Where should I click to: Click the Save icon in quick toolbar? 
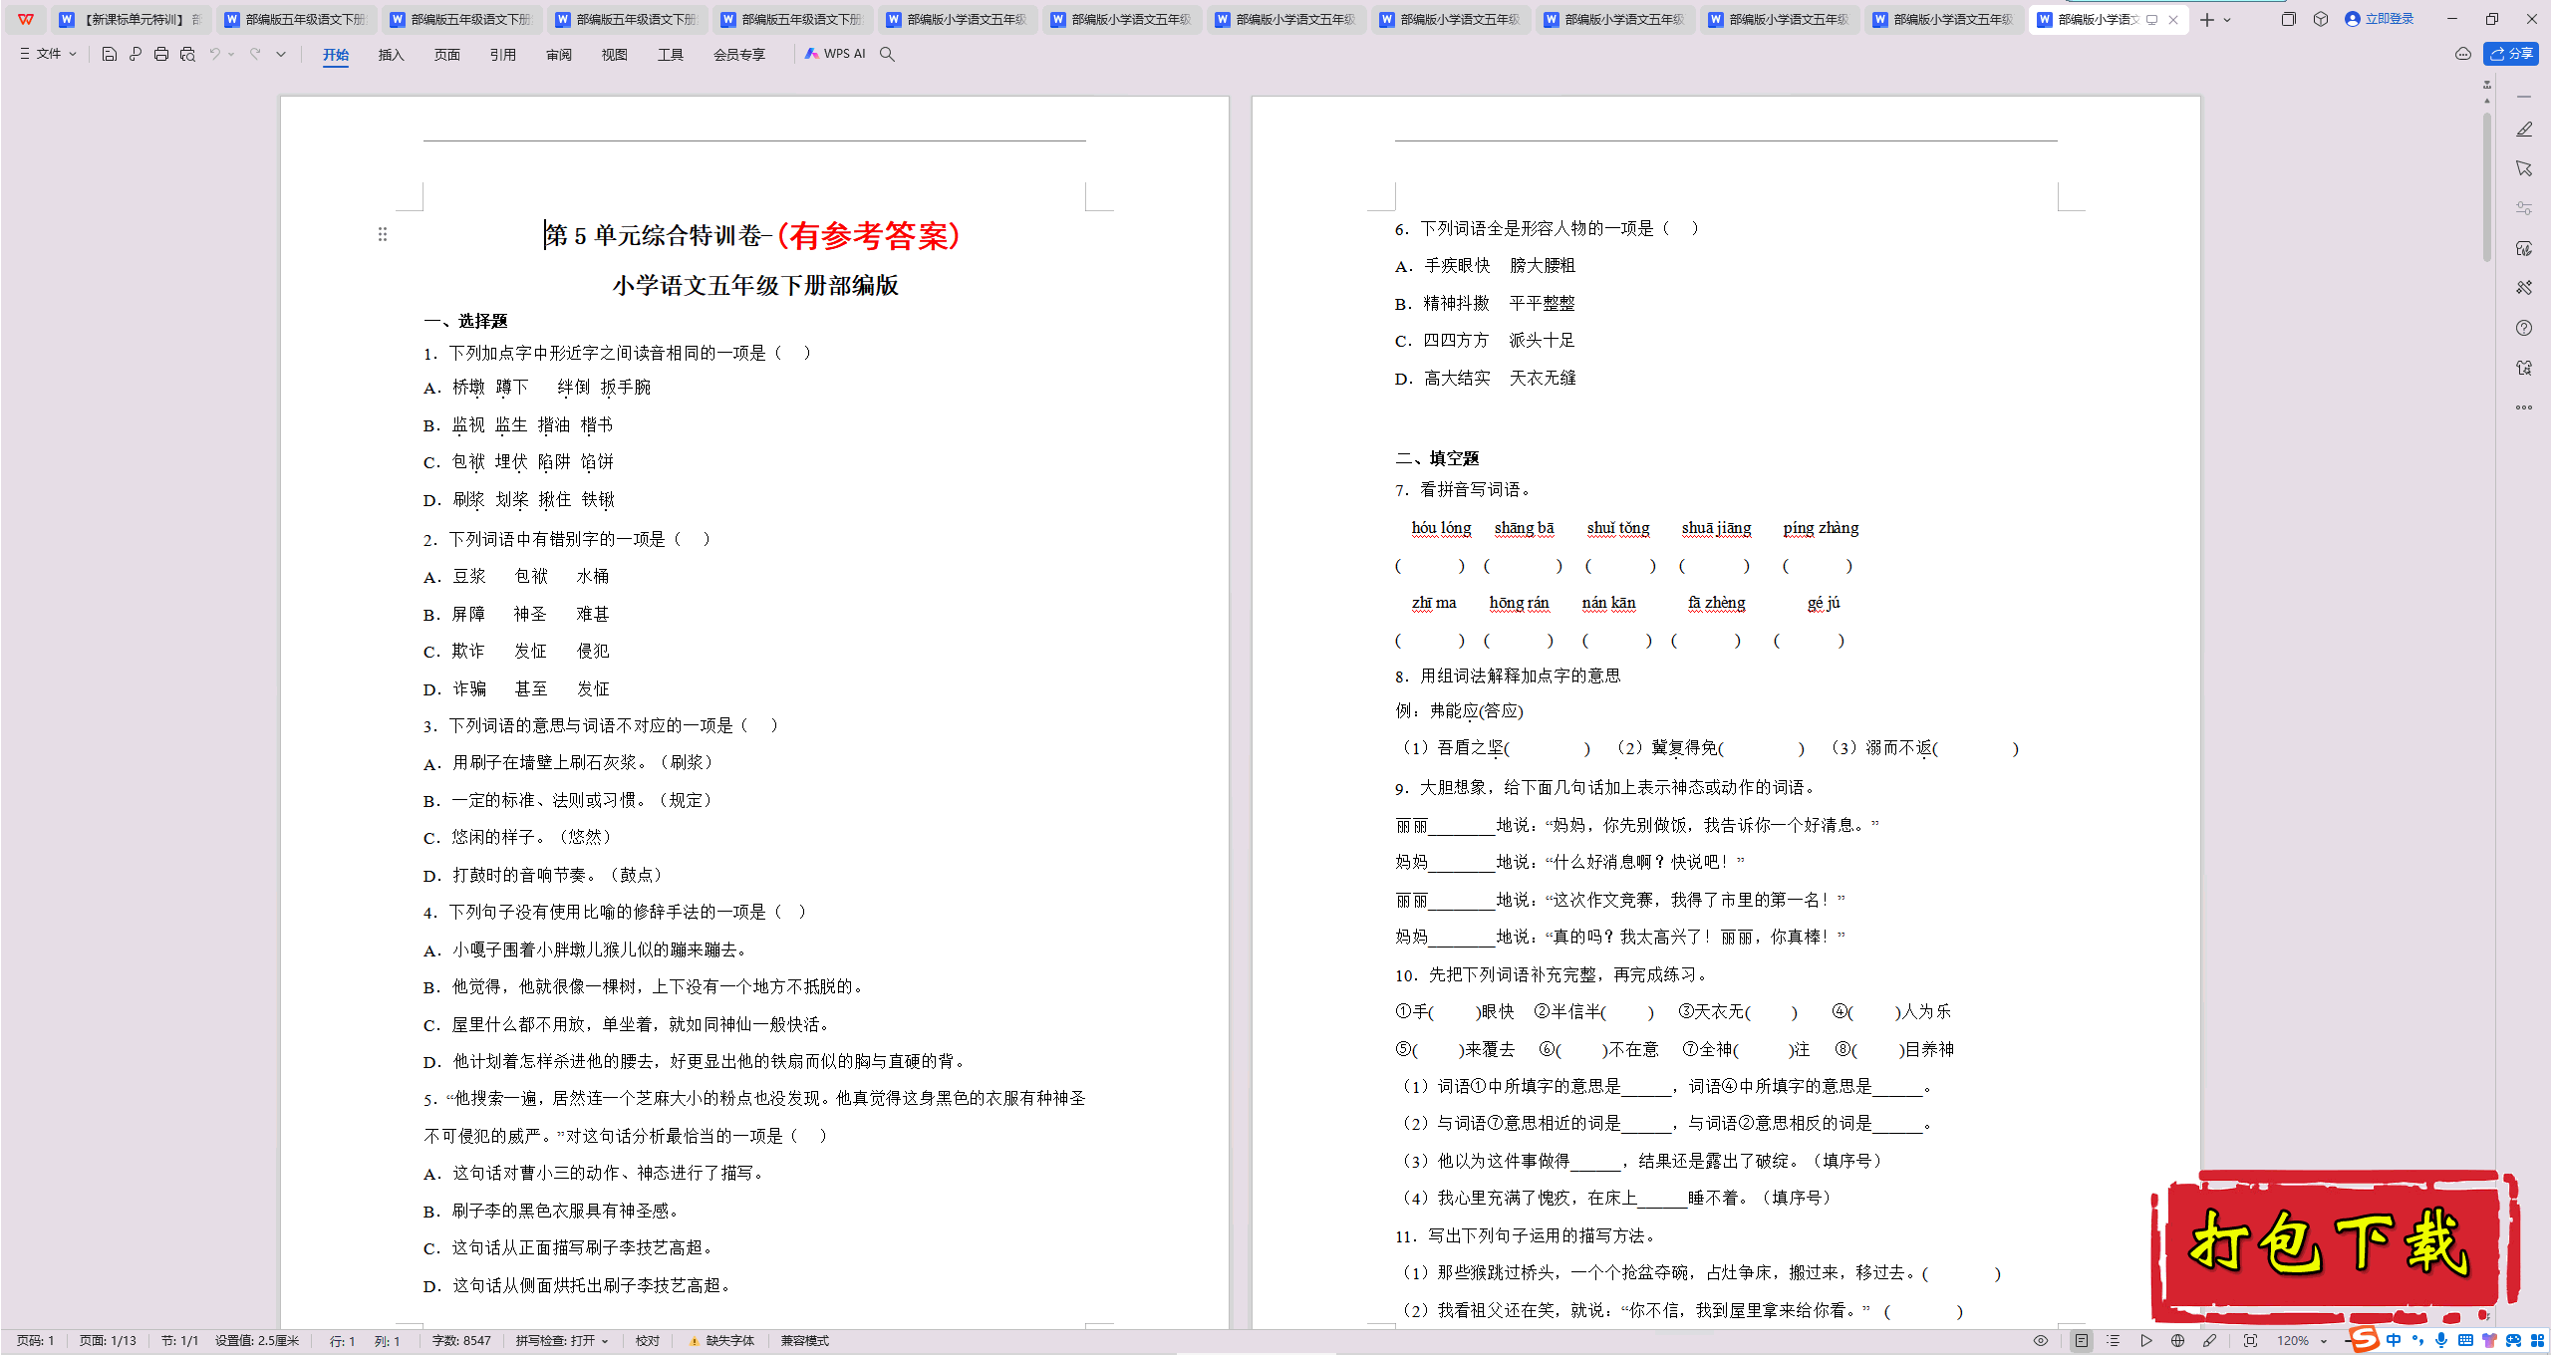[x=110, y=54]
